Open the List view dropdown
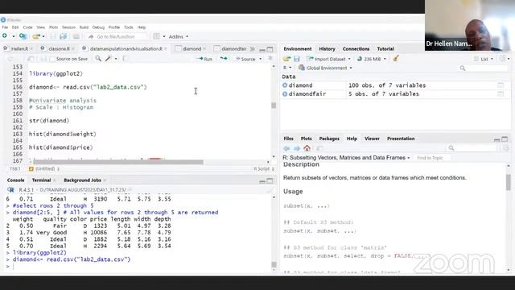 click(x=484, y=59)
